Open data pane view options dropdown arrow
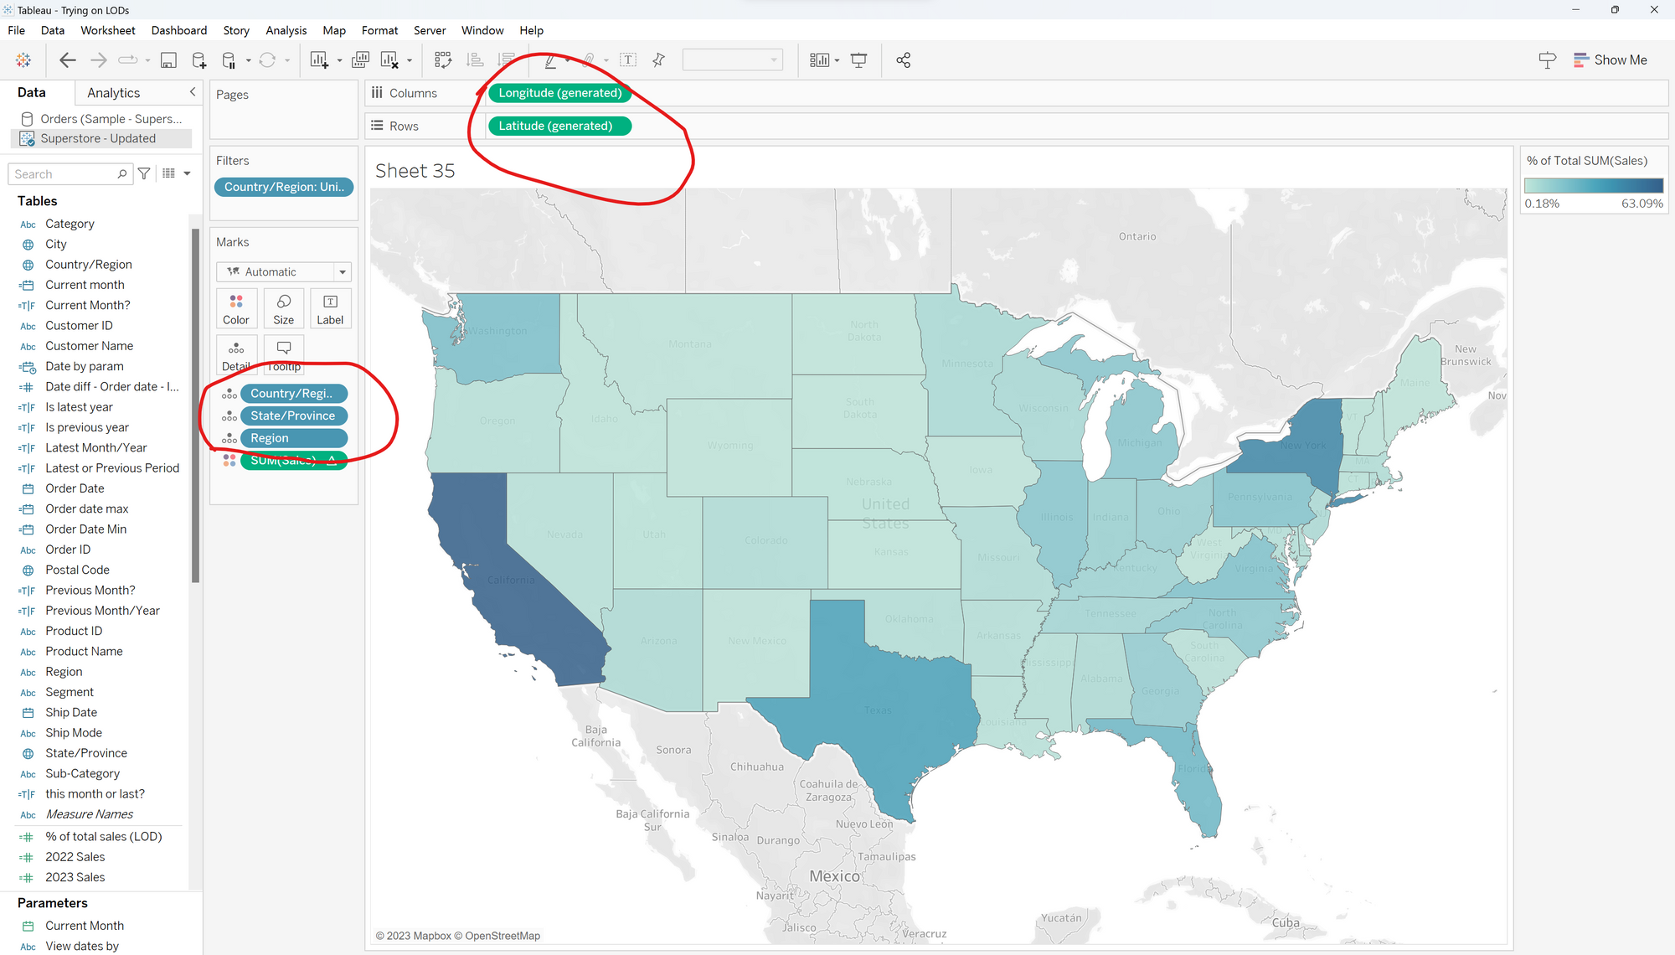Viewport: 1675px width, 955px height. tap(187, 173)
